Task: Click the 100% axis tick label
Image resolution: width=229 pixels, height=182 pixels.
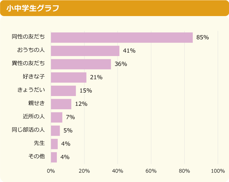Action: pyautogui.click(x=218, y=171)
